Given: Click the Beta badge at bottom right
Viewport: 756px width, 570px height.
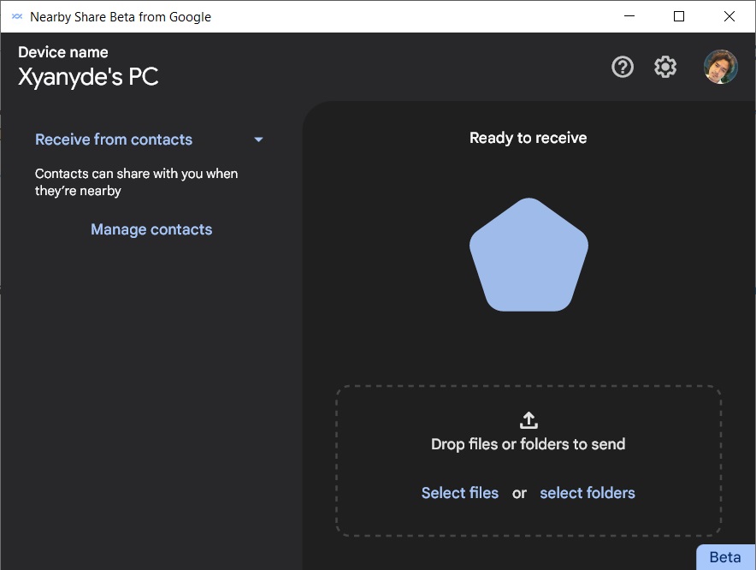Looking at the screenshot, I should 725,556.
